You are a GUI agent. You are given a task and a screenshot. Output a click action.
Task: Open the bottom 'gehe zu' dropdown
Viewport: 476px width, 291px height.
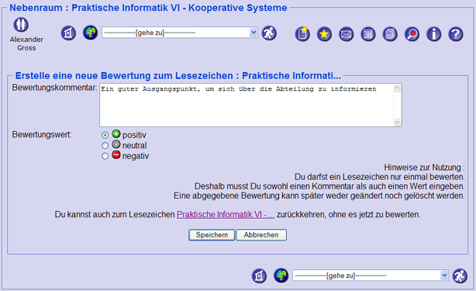pyautogui.click(x=371, y=275)
